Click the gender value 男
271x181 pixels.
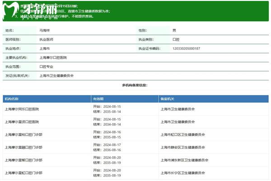[174, 30]
